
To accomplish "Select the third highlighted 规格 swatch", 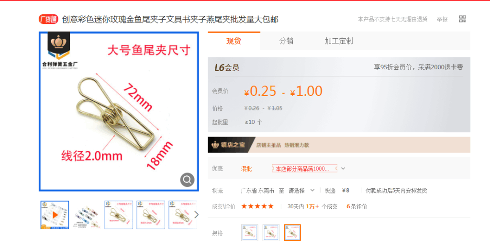I will 292,233.
